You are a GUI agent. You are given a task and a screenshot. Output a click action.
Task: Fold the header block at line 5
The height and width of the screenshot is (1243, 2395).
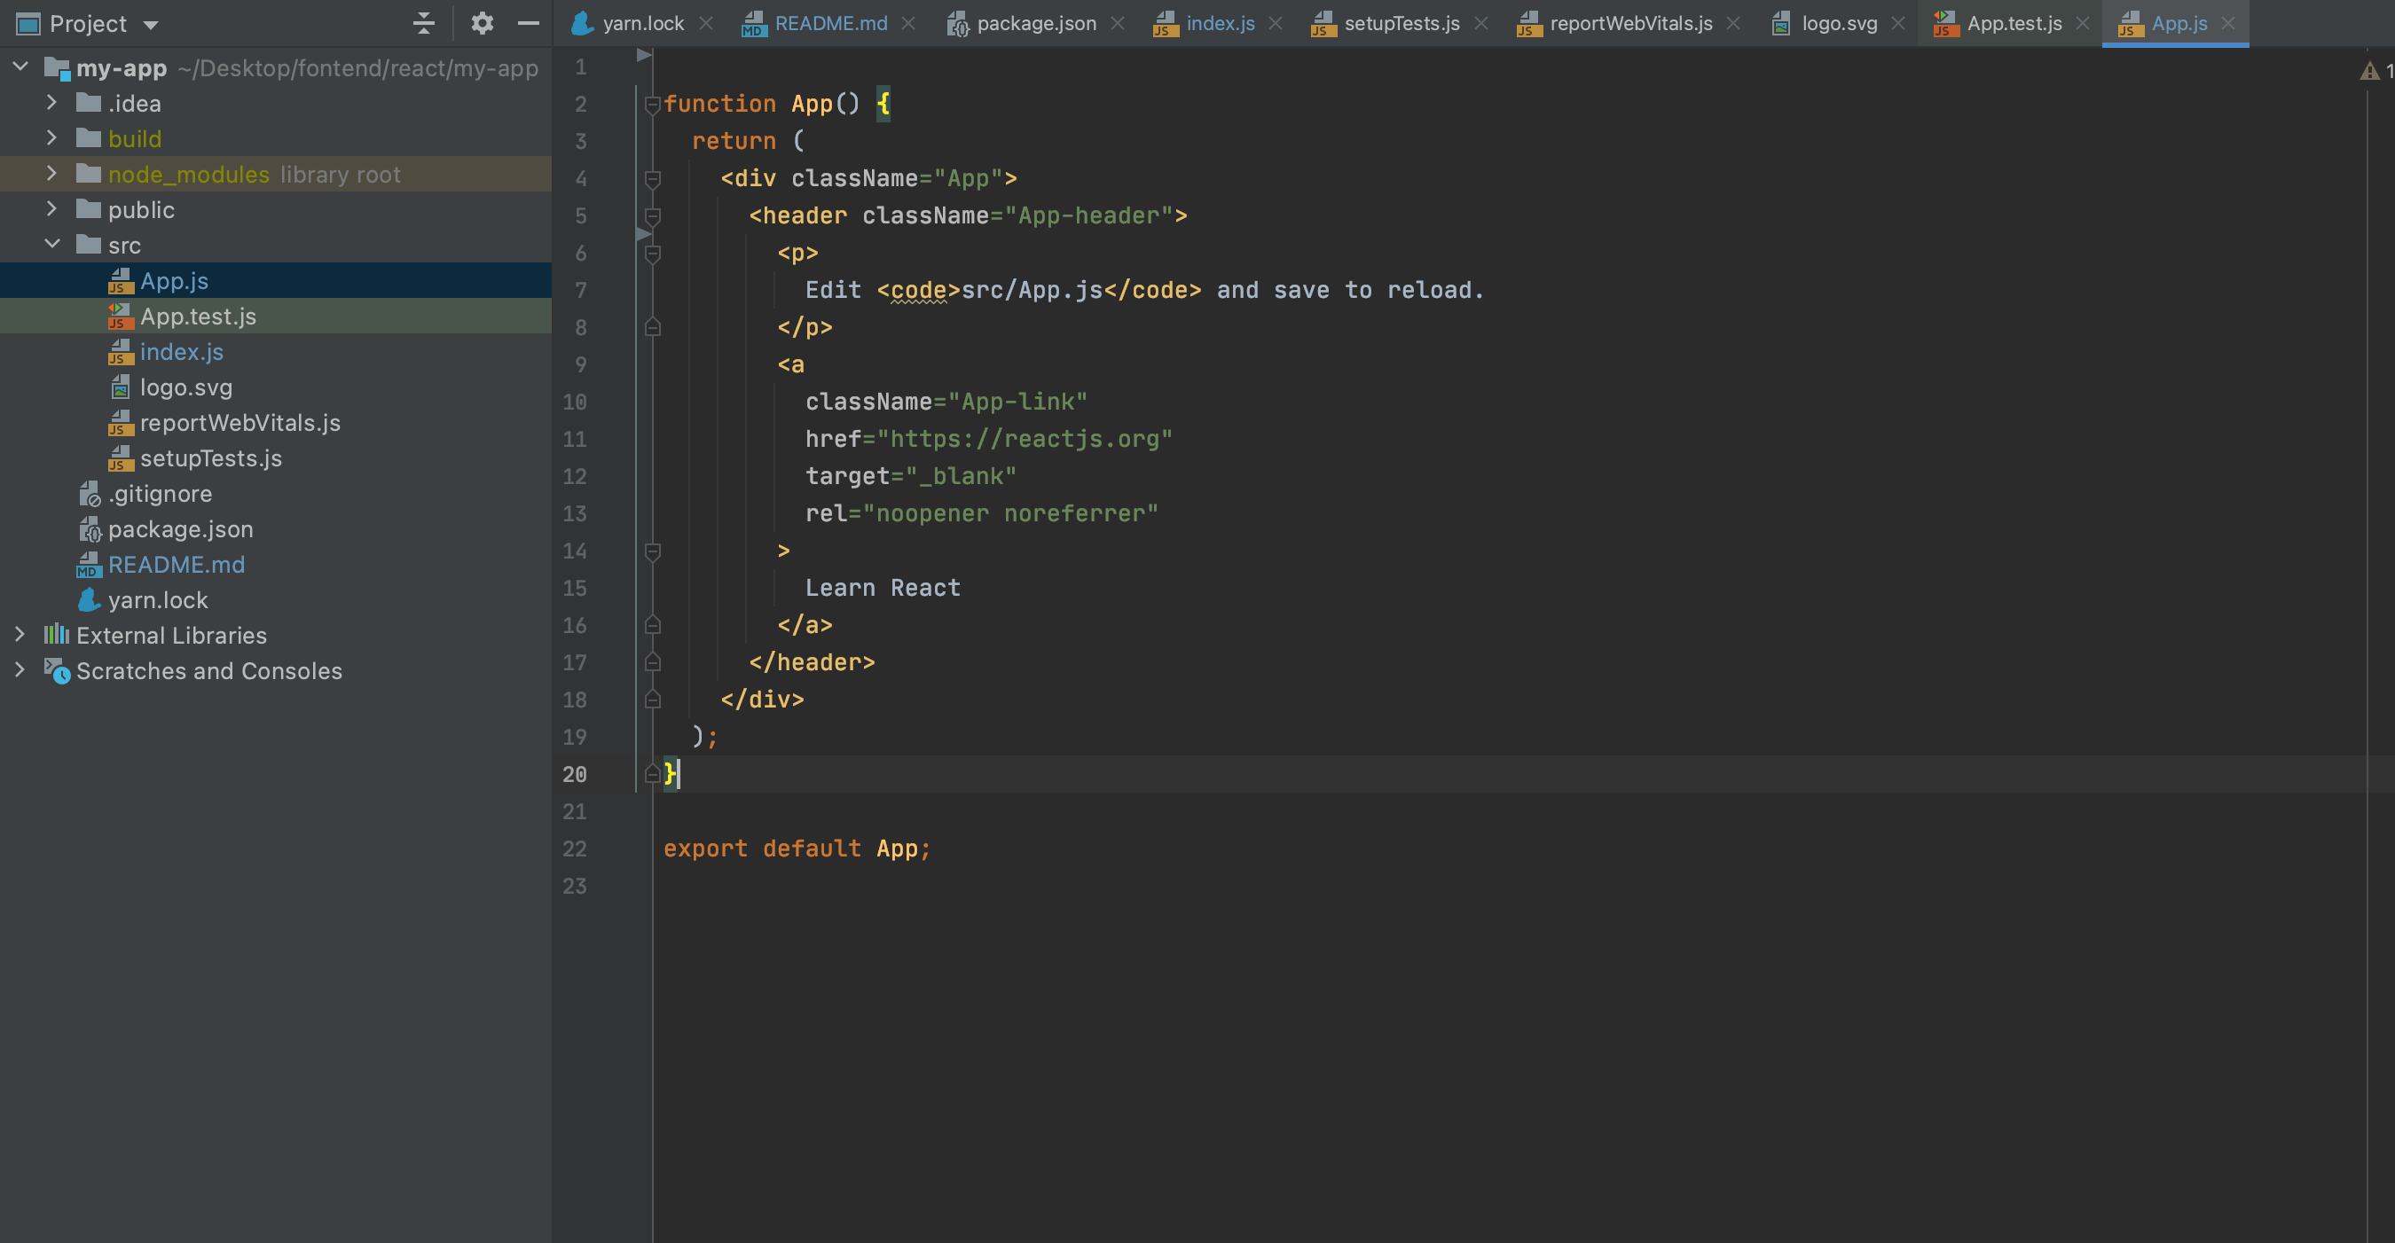pyautogui.click(x=653, y=215)
